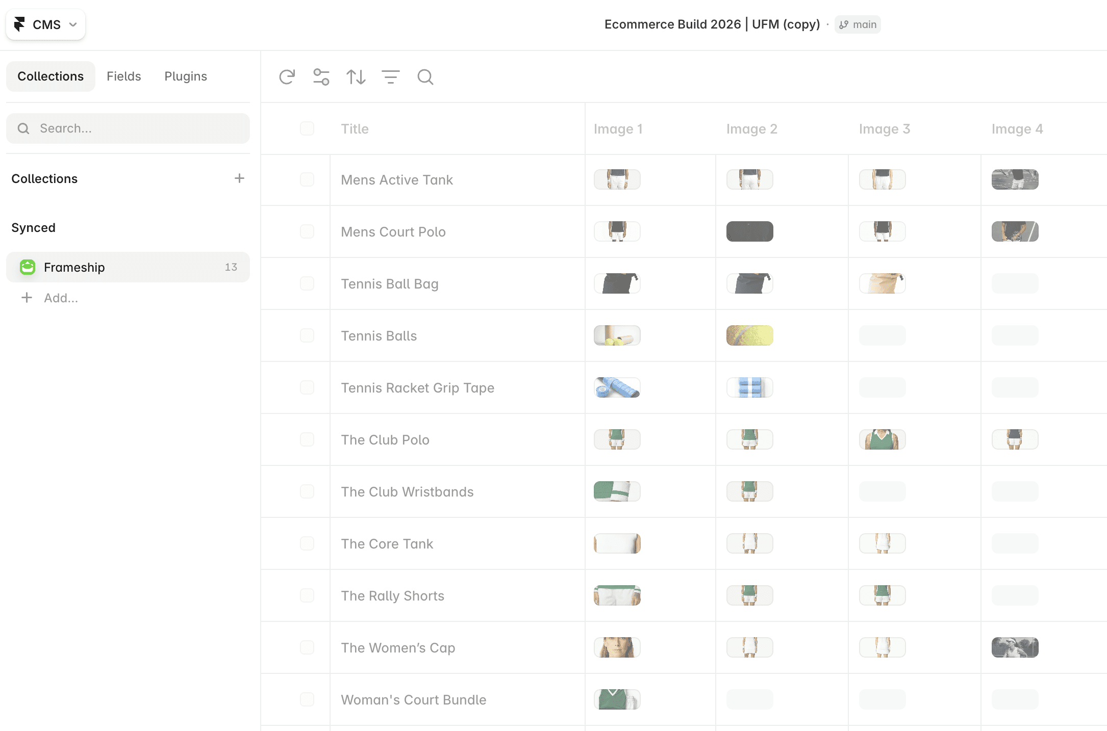The height and width of the screenshot is (731, 1107).
Task: Click empty Image 4 cell for Tennis Ball Bag
Action: click(x=1015, y=283)
